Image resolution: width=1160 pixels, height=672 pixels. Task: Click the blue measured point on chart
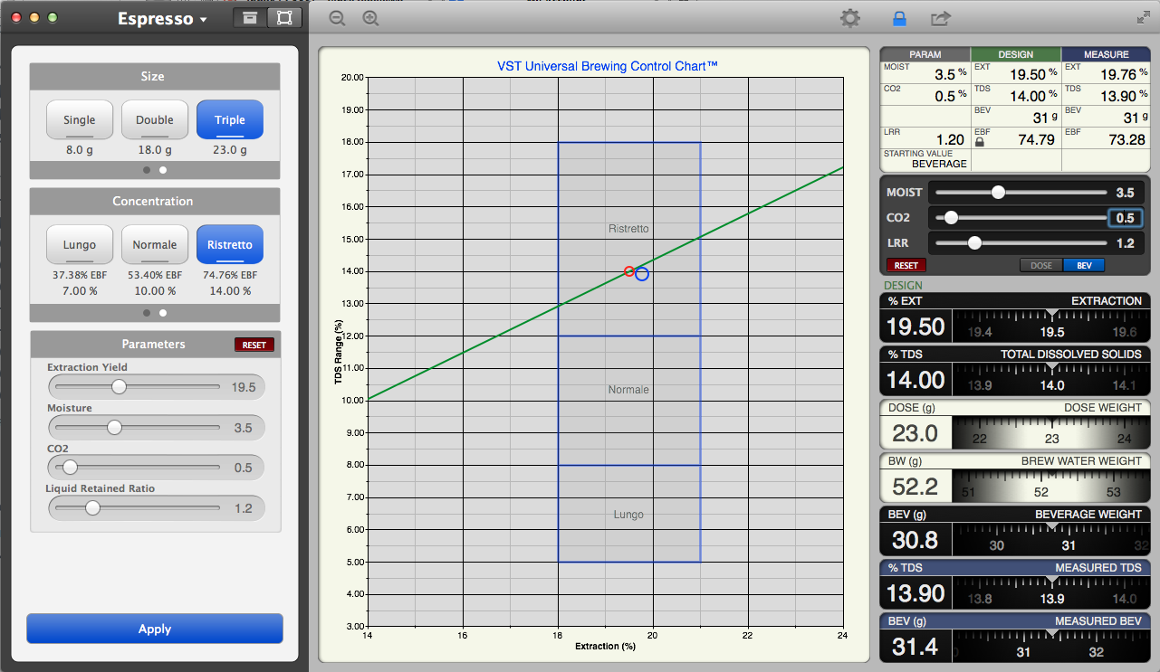point(642,274)
